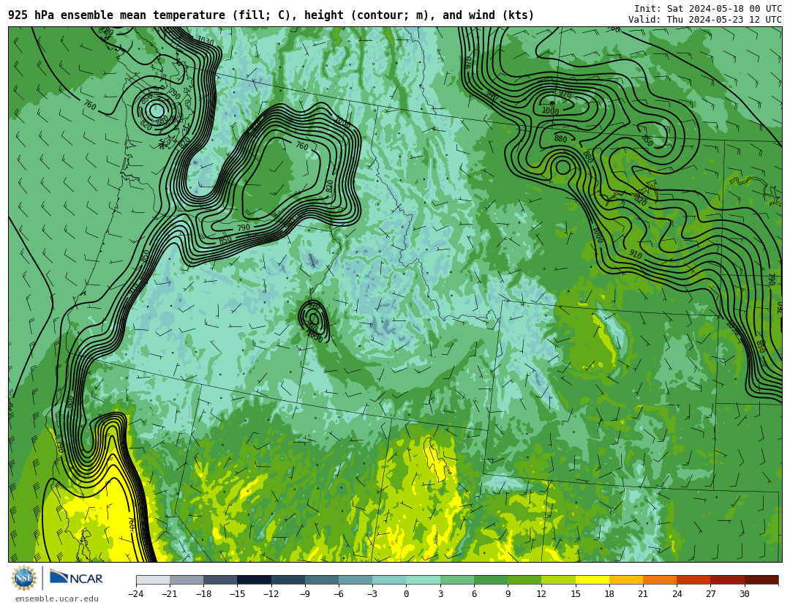Viewport: 790px width, 608px height.
Task: Pick the colorbar swatch between 3 and 6
Action: point(457,579)
